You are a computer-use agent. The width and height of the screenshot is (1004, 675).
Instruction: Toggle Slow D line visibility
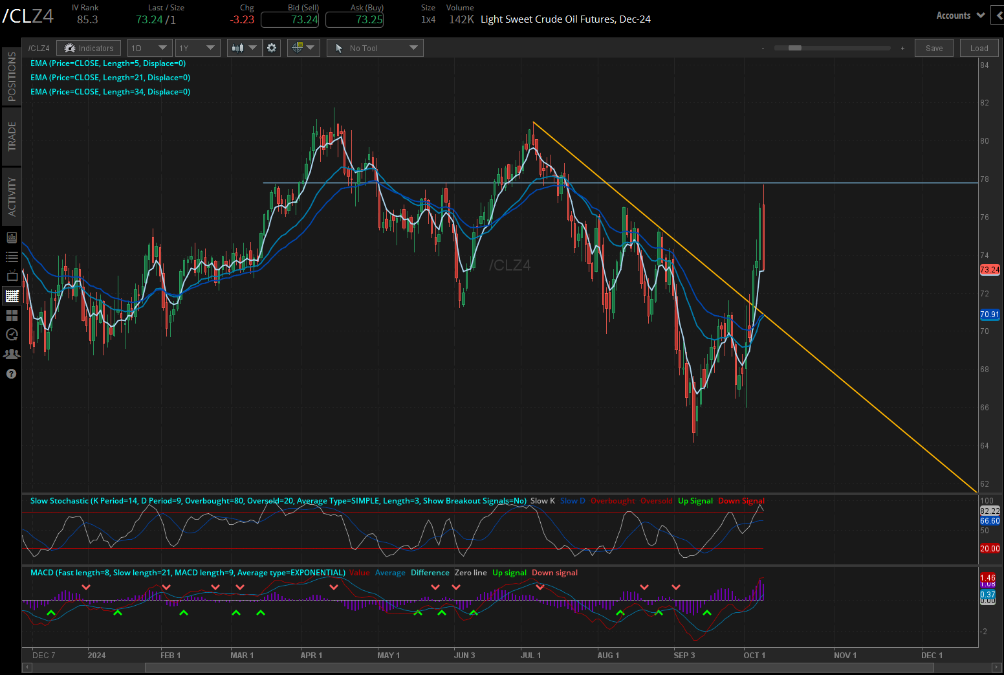pyautogui.click(x=572, y=500)
